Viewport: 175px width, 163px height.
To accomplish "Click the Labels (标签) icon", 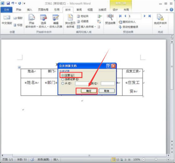I will 18,25.
